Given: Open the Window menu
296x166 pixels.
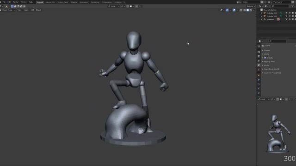Looking at the screenshot, I should [24, 2].
